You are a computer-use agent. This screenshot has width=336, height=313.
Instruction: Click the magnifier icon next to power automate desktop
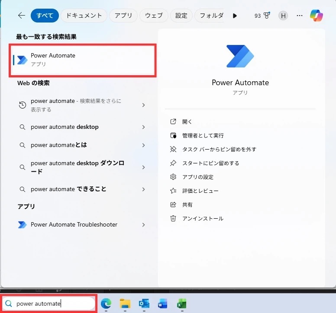click(22, 127)
